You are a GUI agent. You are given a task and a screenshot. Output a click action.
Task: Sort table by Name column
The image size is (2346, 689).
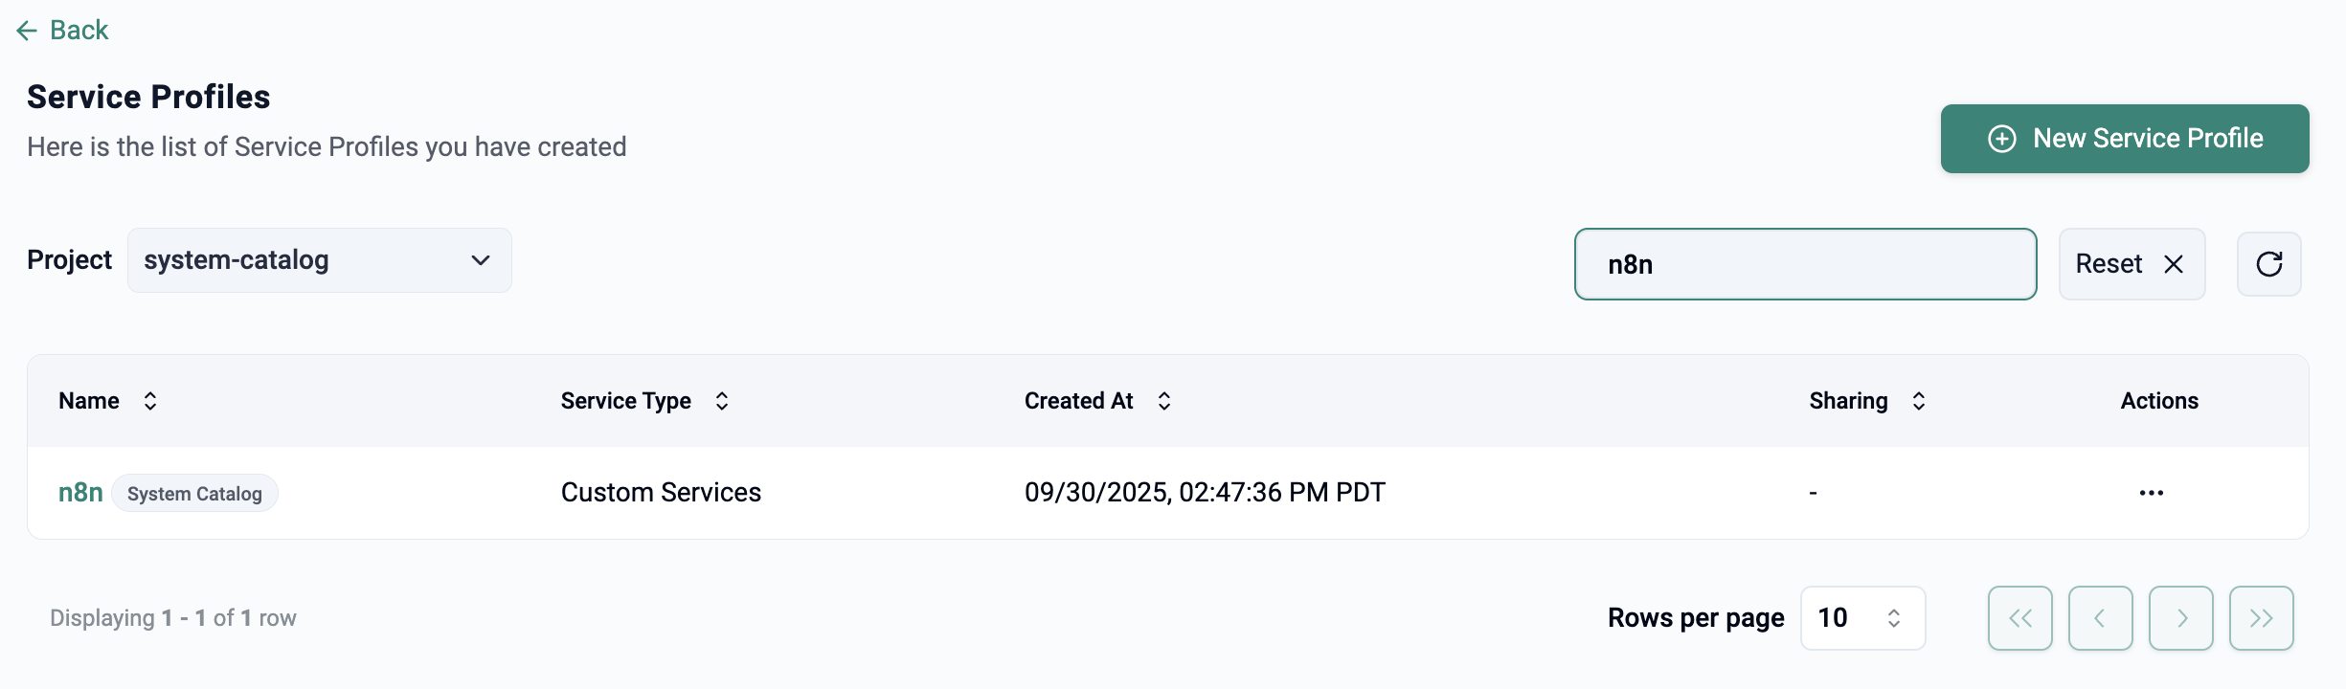150,401
